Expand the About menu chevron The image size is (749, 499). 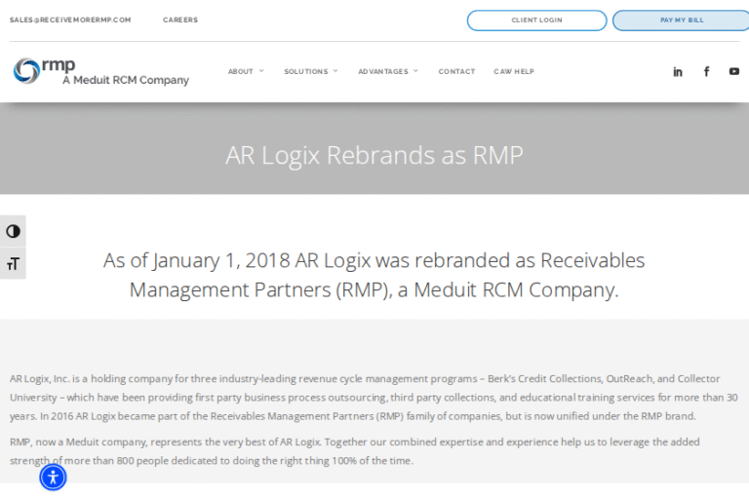click(x=261, y=71)
